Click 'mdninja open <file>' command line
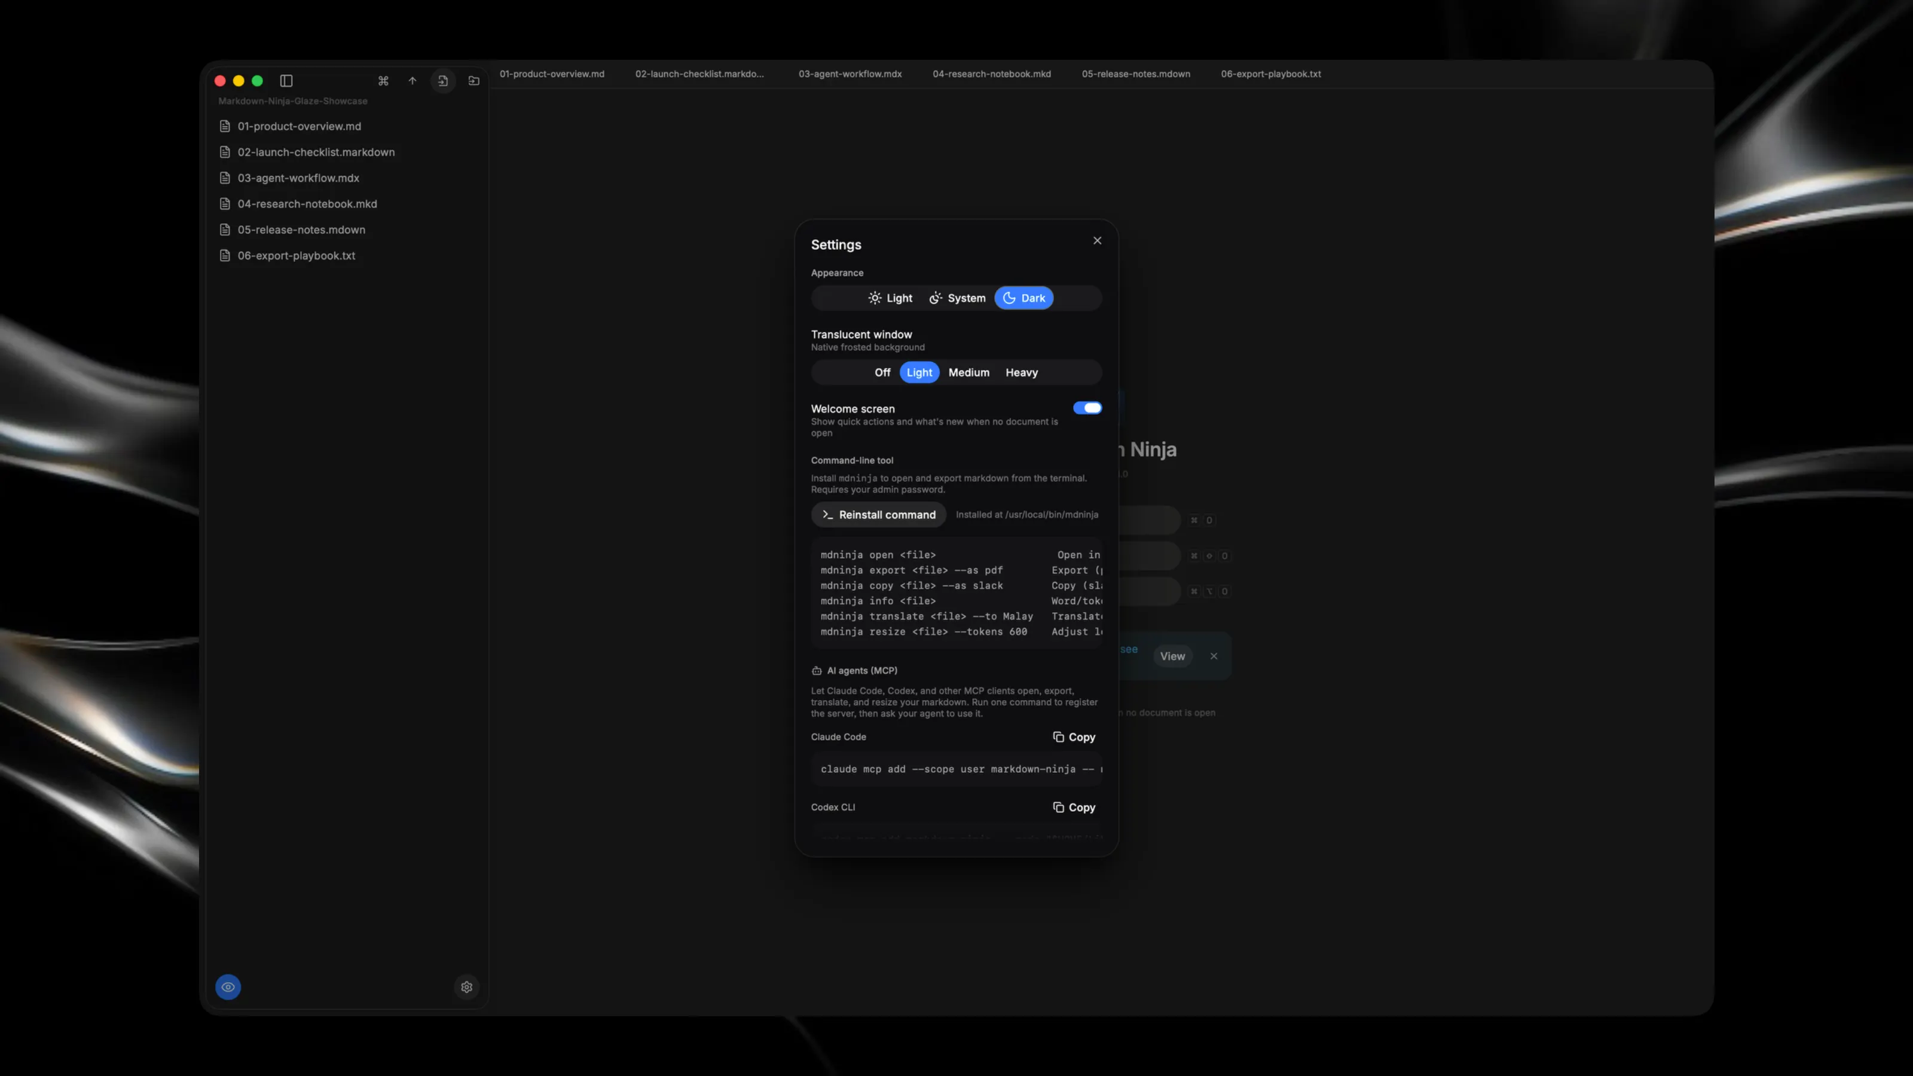 click(878, 555)
